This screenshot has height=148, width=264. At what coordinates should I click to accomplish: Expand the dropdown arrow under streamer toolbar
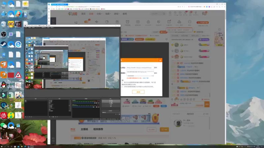coord(191,30)
